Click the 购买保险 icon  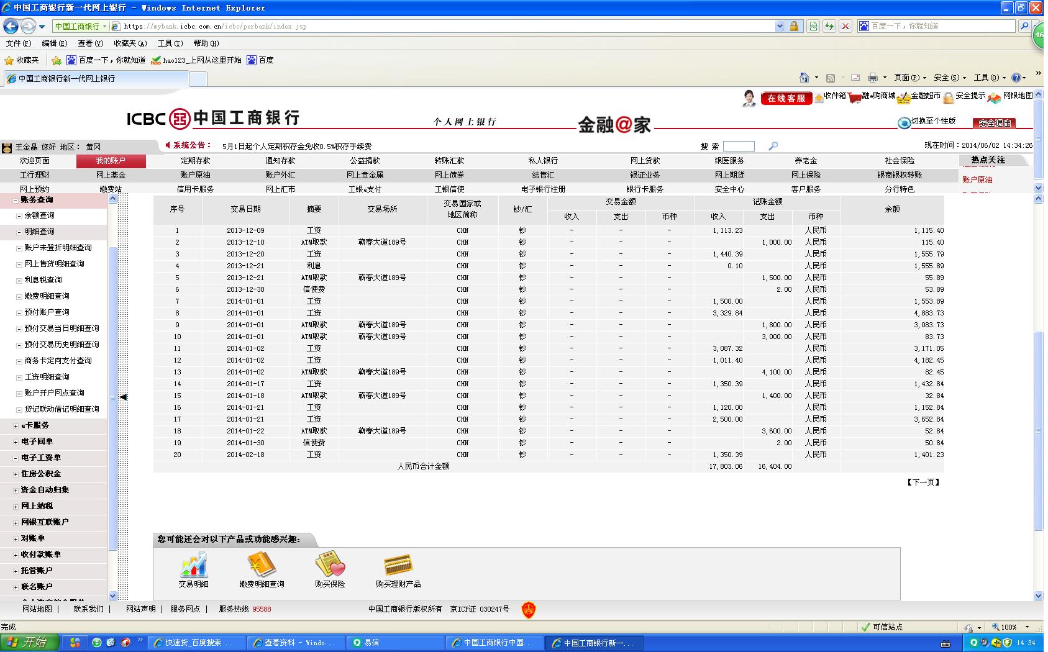329,565
